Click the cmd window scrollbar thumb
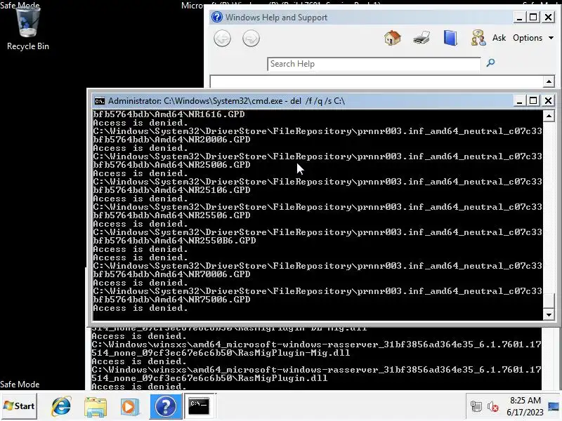The height and width of the screenshot is (421, 562). 549,300
